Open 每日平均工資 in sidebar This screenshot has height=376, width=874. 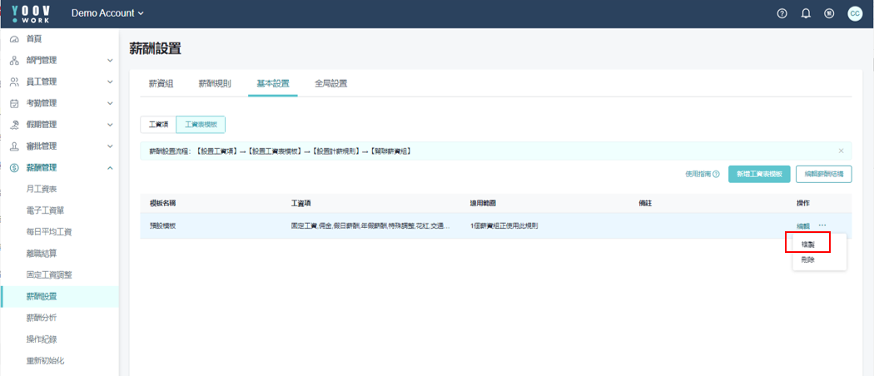pyautogui.click(x=49, y=232)
